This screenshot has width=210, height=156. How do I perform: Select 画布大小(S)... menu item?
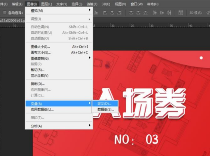pyautogui.click(x=59, y=52)
